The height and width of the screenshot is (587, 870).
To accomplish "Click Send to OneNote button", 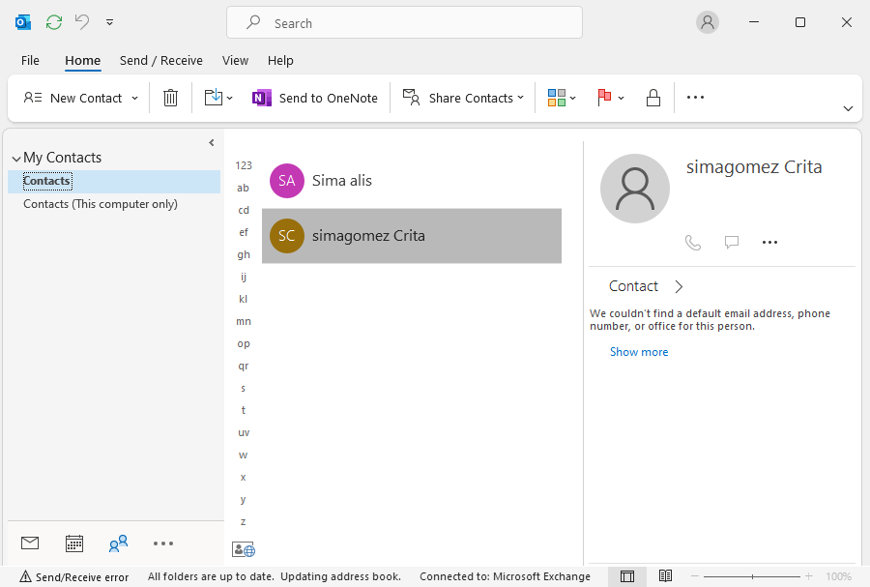I will tap(315, 99).
